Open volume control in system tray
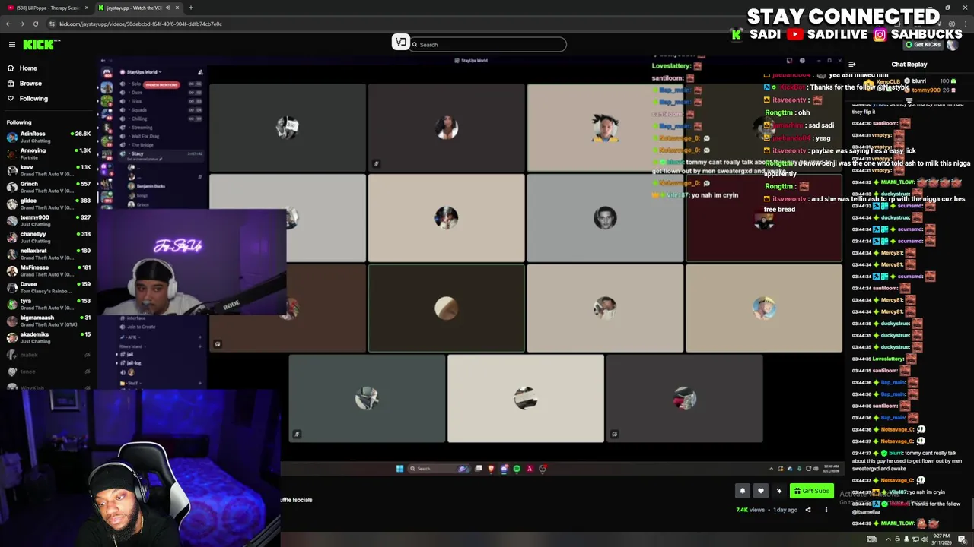The height and width of the screenshot is (547, 974). click(x=925, y=539)
